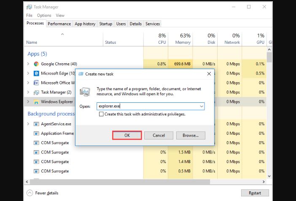Click the Microsoft Office Word icon
Screen dimensions: 296x201
tap(36, 83)
